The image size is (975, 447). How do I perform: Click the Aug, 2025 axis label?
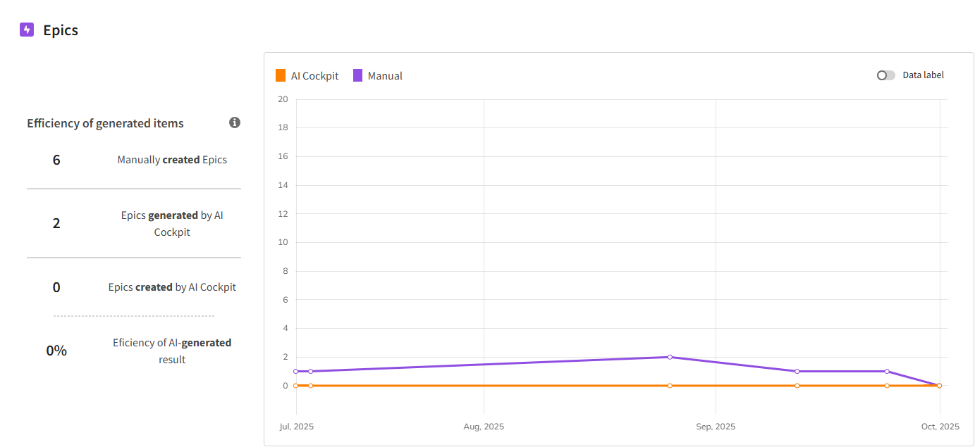click(484, 427)
